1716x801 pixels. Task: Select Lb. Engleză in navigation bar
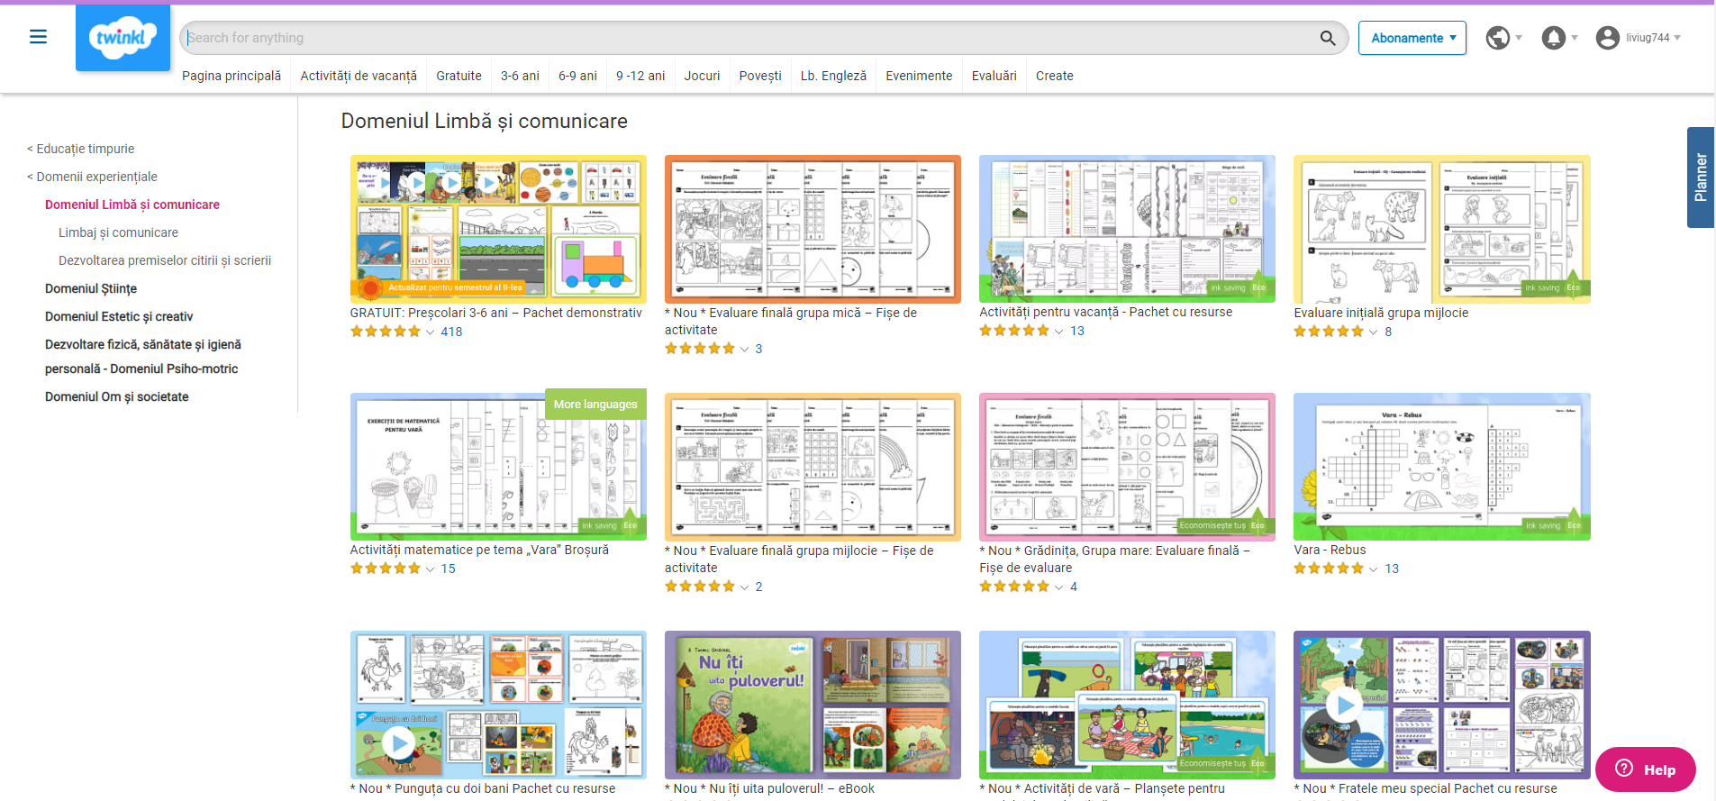point(833,76)
